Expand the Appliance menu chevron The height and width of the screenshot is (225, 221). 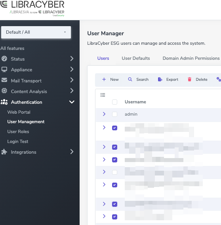point(72,69)
